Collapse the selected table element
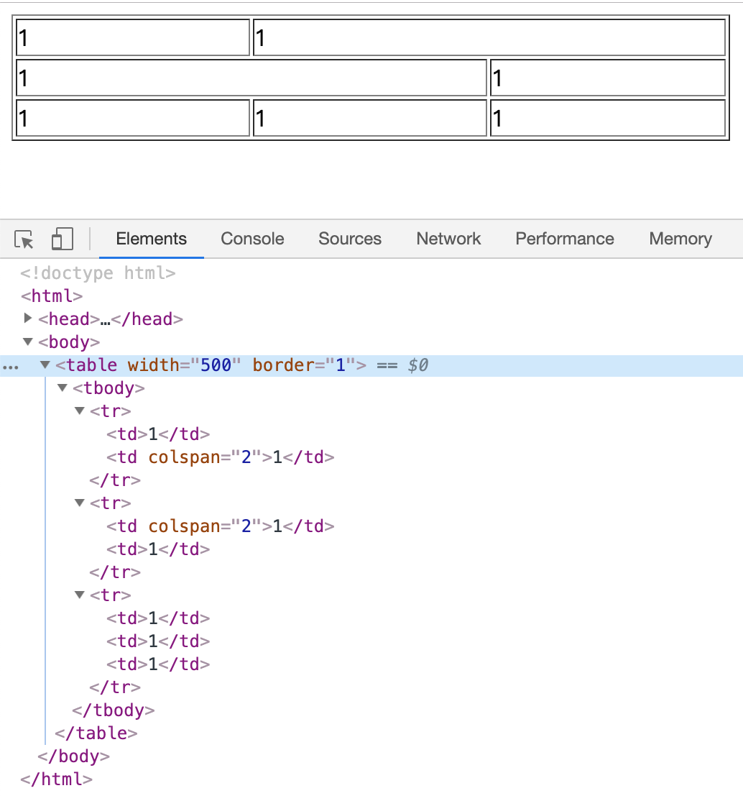The image size is (743, 801). [45, 365]
